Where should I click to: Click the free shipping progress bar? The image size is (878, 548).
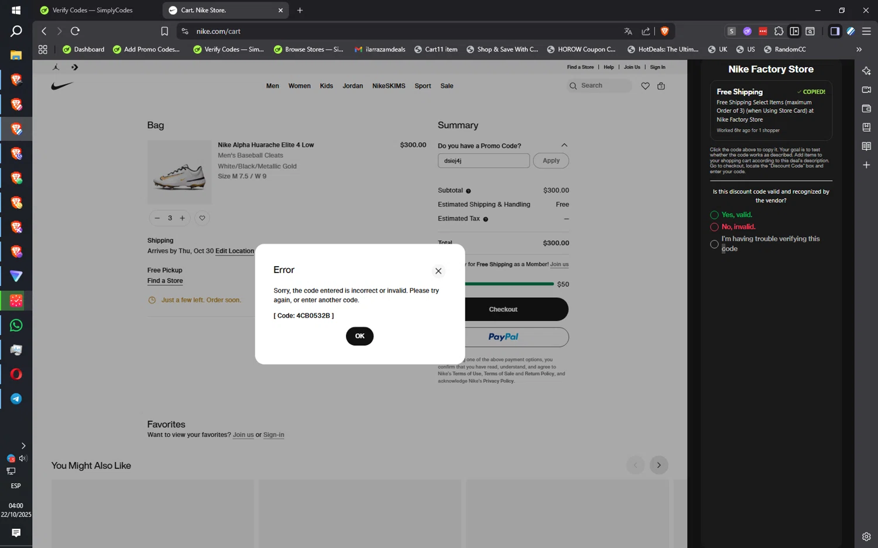click(509, 284)
